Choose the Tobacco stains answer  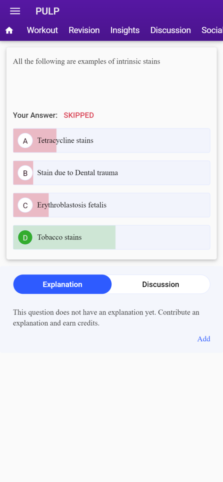pos(111,237)
